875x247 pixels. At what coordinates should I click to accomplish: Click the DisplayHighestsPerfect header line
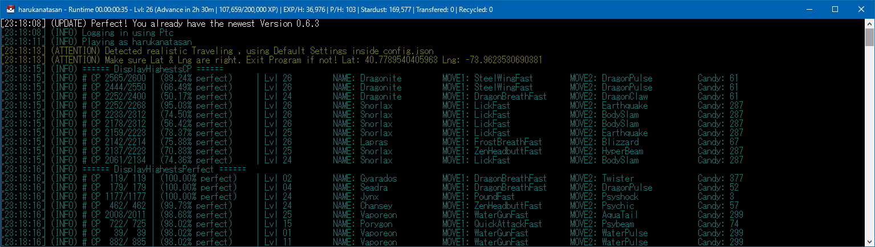[124, 170]
